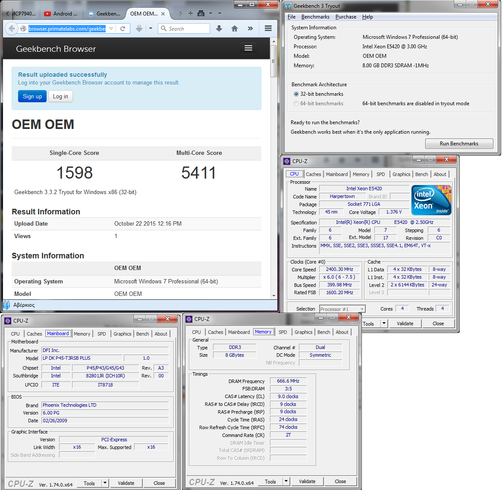
Task: Open Tools dropdown arrow in Memory CPU-Z window
Action: pyautogui.click(x=286, y=481)
